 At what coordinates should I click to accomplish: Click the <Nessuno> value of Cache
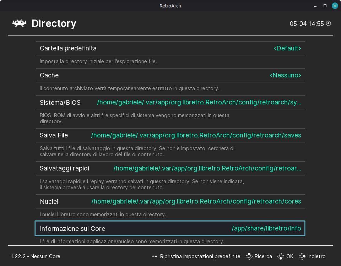[285, 75]
